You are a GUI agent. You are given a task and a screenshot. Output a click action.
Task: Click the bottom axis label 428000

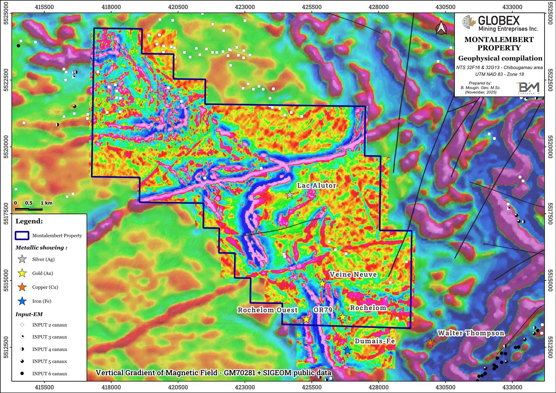tap(379, 387)
